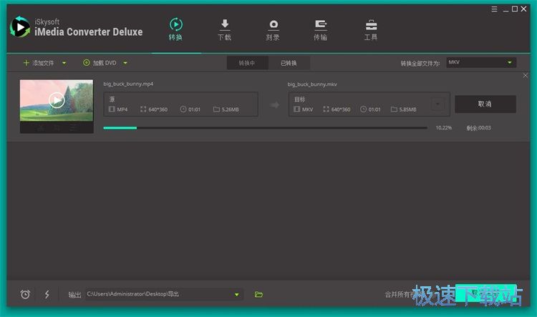Click the 源 source label
Viewport: 537px width, 317px height.
click(112, 99)
